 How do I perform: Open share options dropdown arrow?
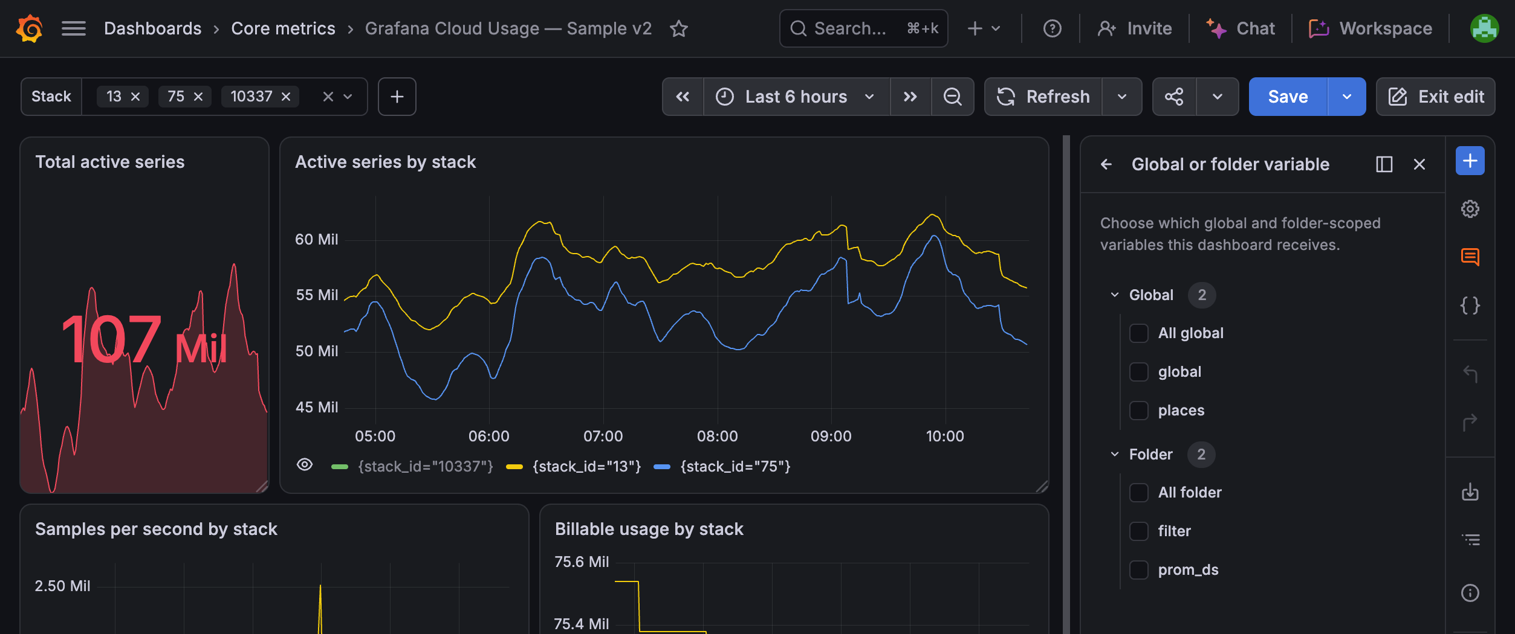click(1218, 97)
